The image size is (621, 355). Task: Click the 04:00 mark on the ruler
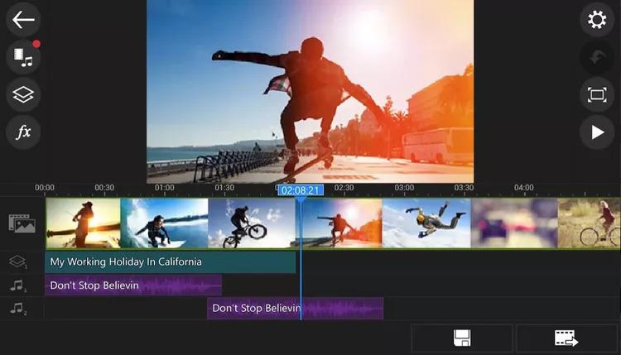[x=523, y=188]
